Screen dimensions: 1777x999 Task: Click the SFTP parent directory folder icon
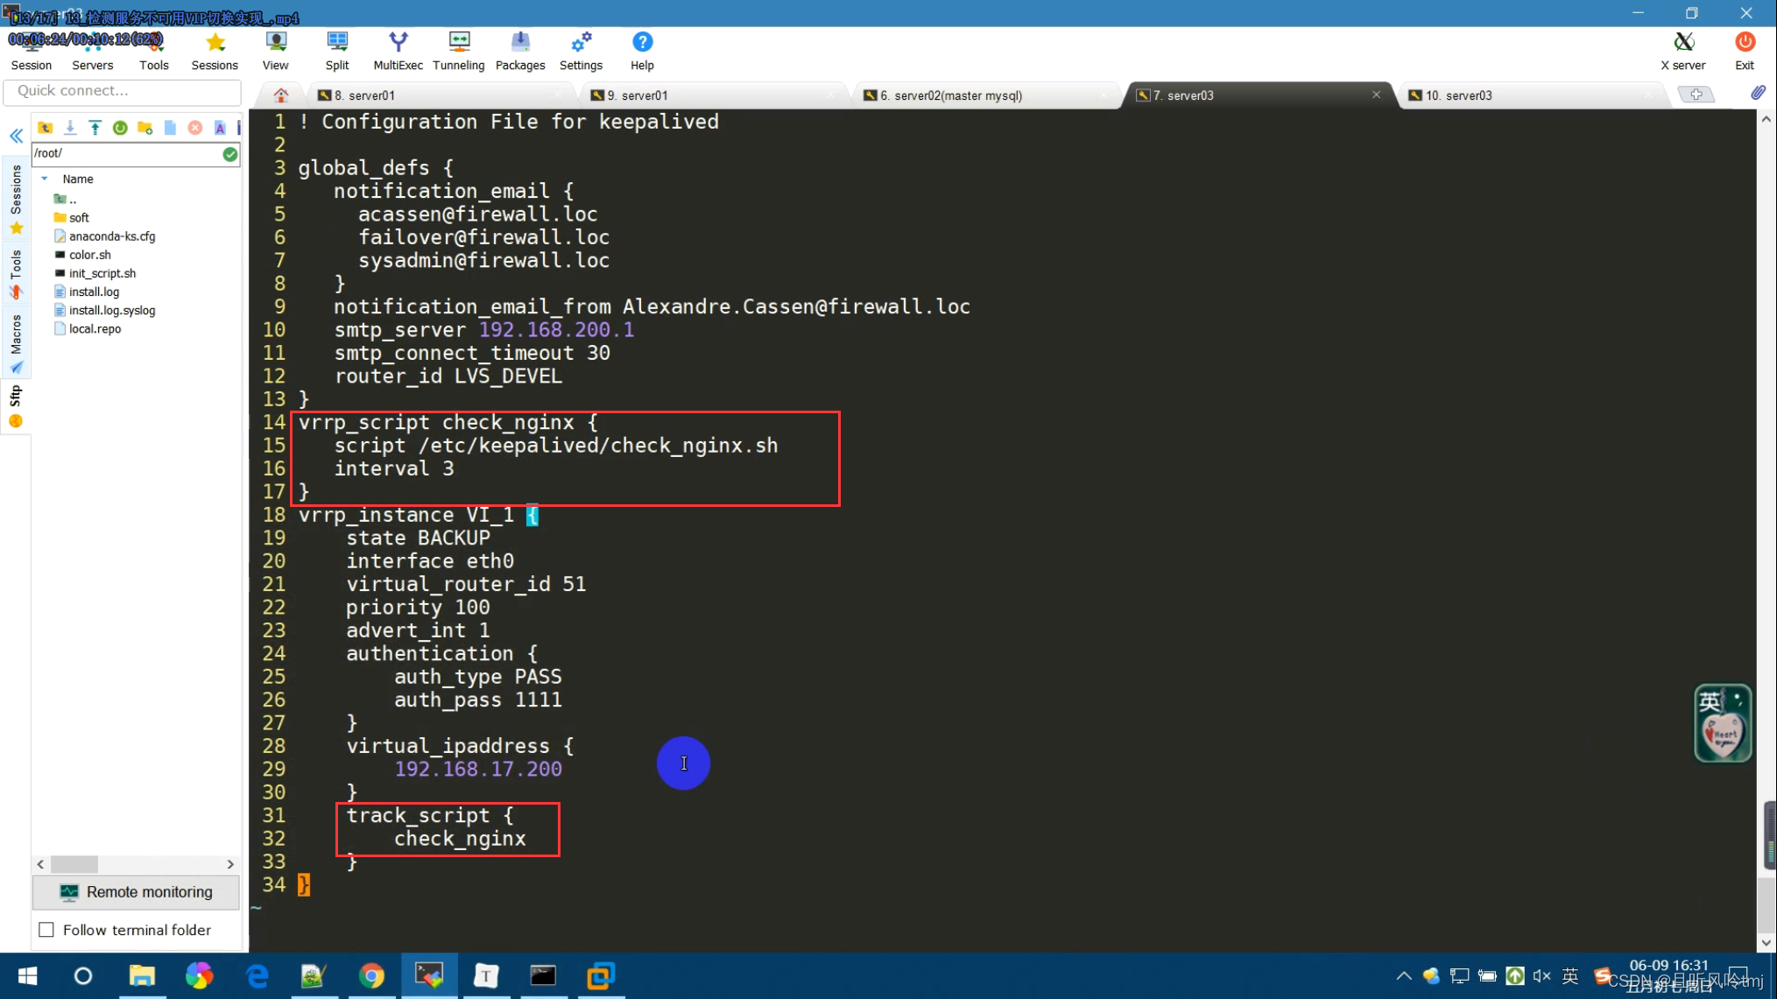[x=45, y=128]
